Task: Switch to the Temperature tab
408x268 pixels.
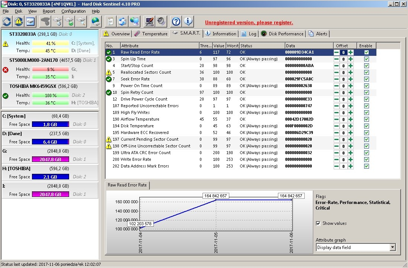Action: click(151, 33)
